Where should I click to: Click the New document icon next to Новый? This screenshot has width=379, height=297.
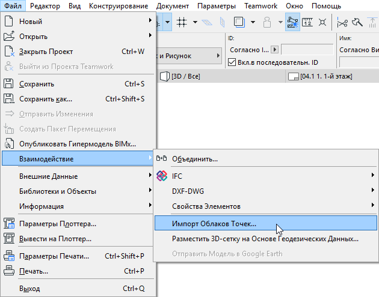[9, 21]
